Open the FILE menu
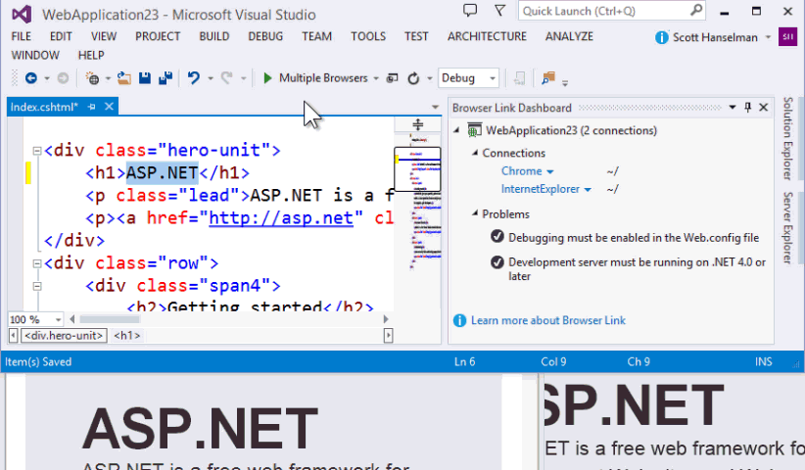The height and width of the screenshot is (470, 805). pyautogui.click(x=21, y=36)
